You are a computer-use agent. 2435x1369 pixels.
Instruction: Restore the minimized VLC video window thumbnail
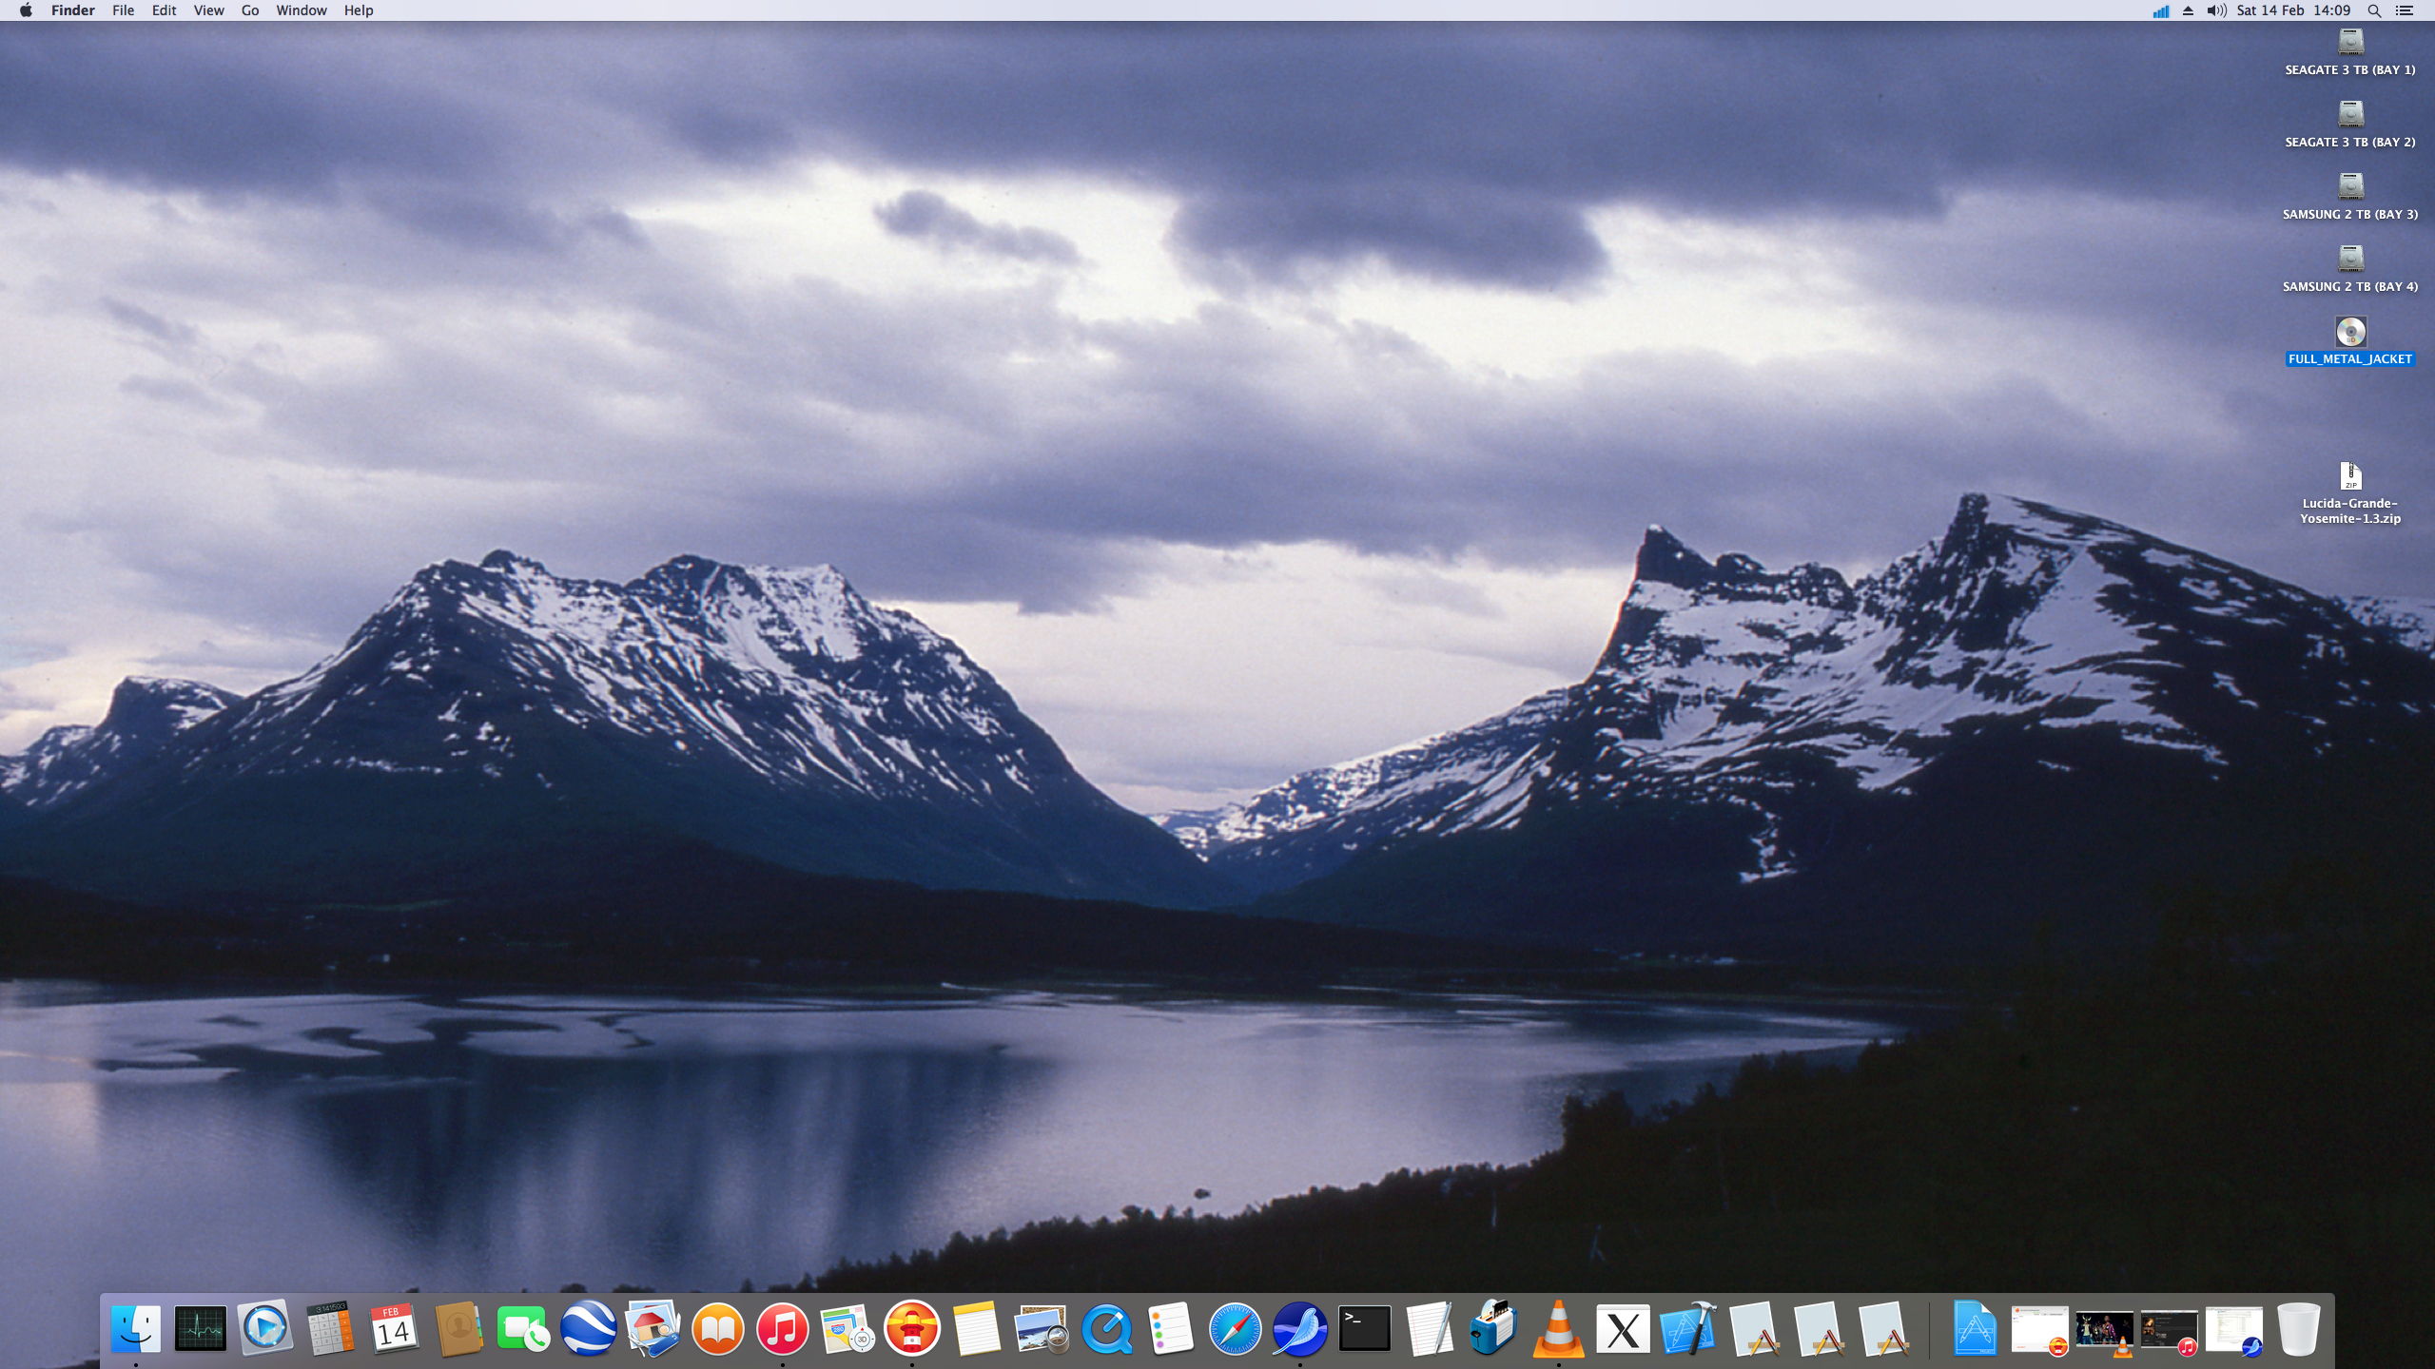click(x=2104, y=1328)
